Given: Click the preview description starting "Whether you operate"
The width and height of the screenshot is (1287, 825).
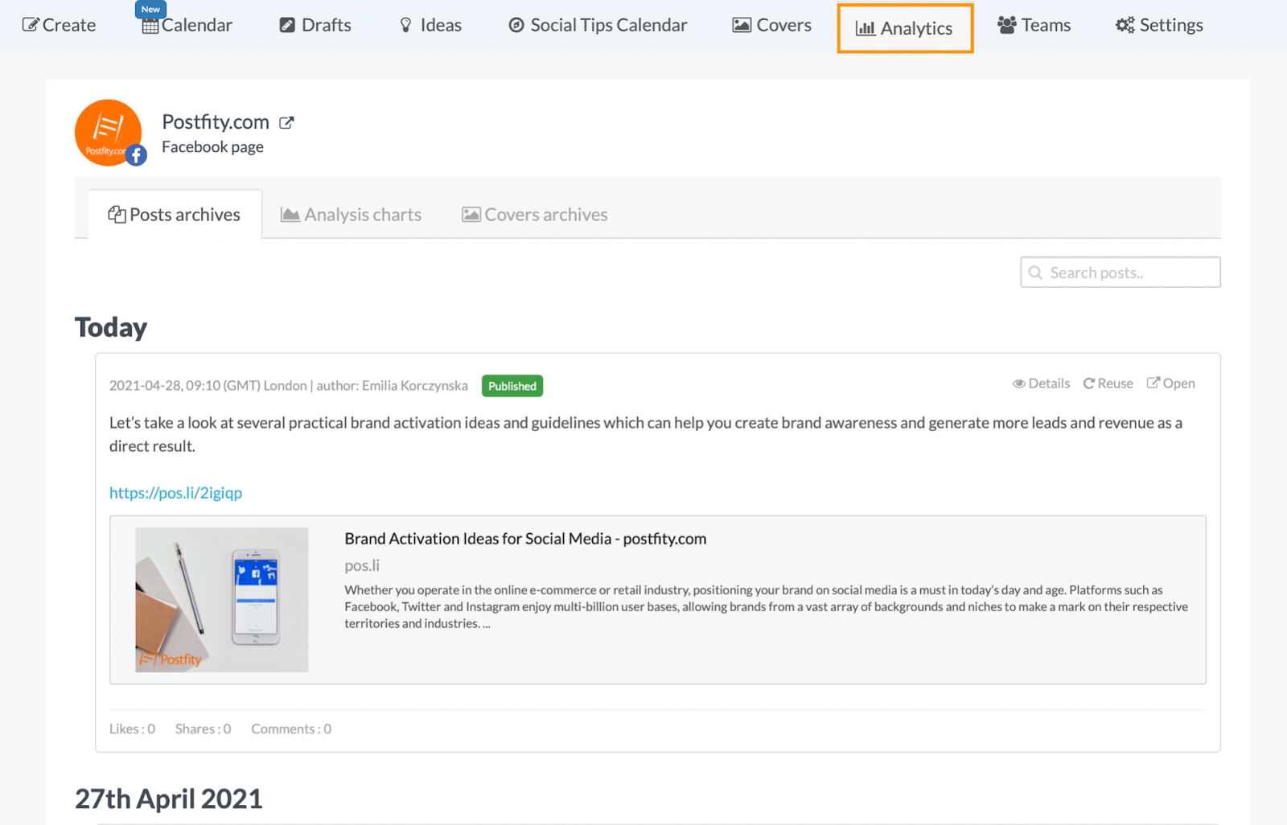Looking at the screenshot, I should (767, 607).
